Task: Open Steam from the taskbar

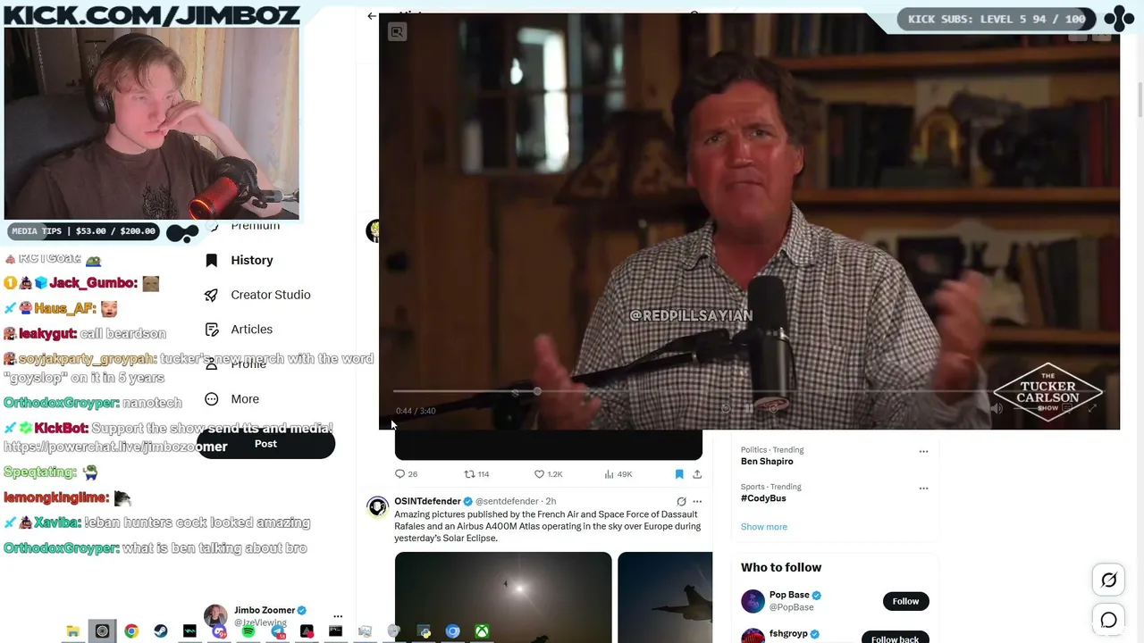Action: [161, 631]
